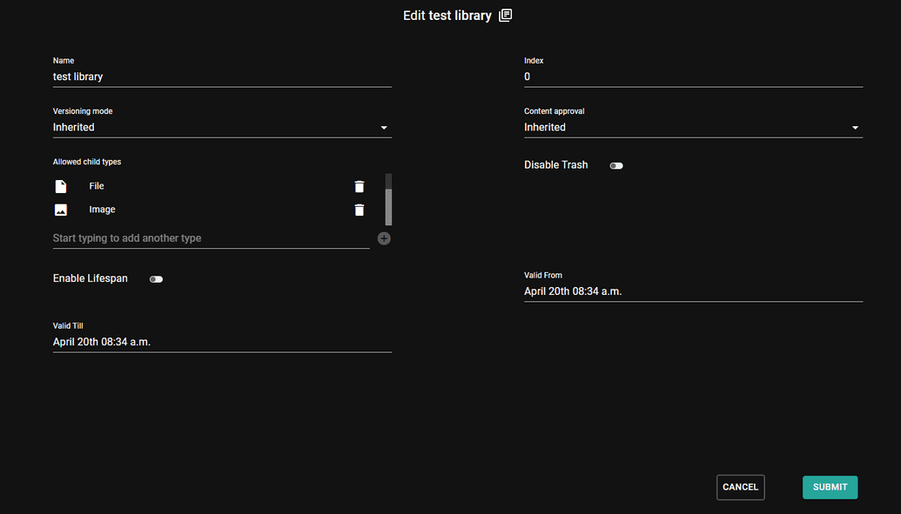Select the Image row label
Screen dimensions: 901x514
[x=102, y=210]
